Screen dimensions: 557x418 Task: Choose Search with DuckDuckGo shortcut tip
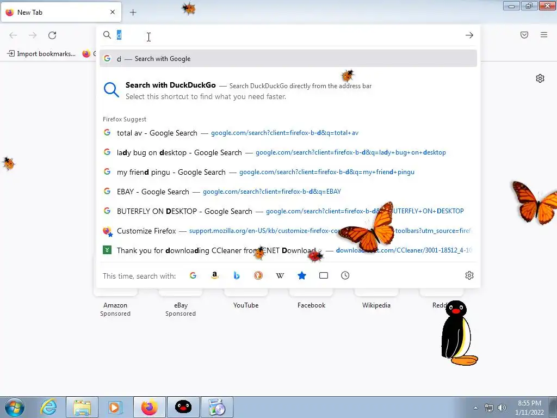coord(288,90)
